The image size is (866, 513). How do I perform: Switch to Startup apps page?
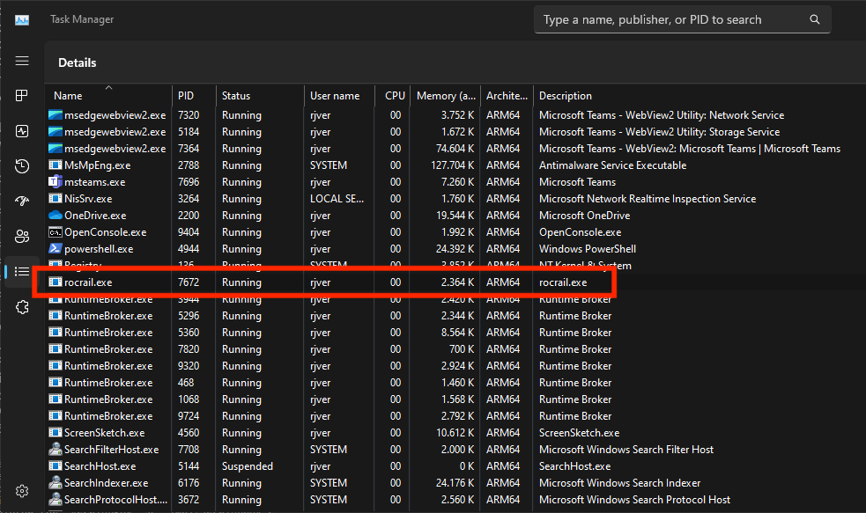(22, 202)
